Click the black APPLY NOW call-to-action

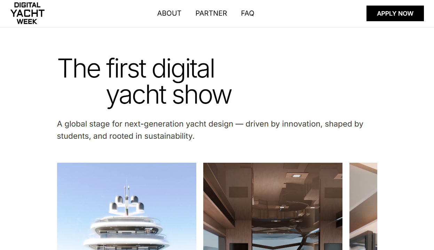[395, 13]
